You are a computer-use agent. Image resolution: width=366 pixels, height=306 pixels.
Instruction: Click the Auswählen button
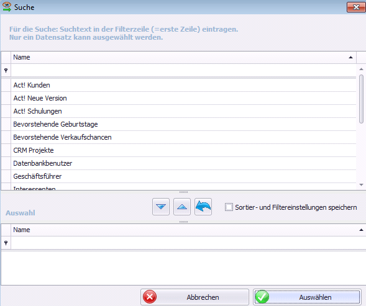click(307, 297)
